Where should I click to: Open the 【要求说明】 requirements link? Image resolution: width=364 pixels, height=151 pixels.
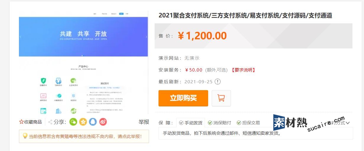click(x=243, y=70)
